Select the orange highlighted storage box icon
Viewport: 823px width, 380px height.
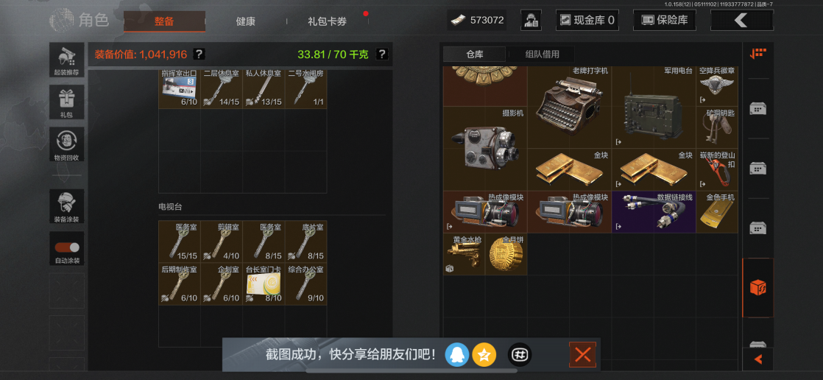click(x=757, y=288)
